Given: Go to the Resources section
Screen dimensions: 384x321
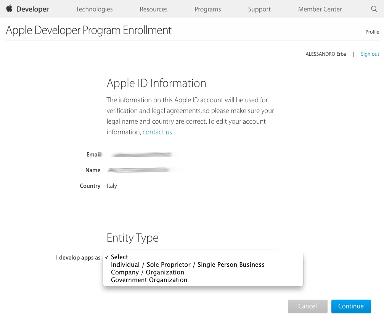Looking at the screenshot, I should pos(154,9).
